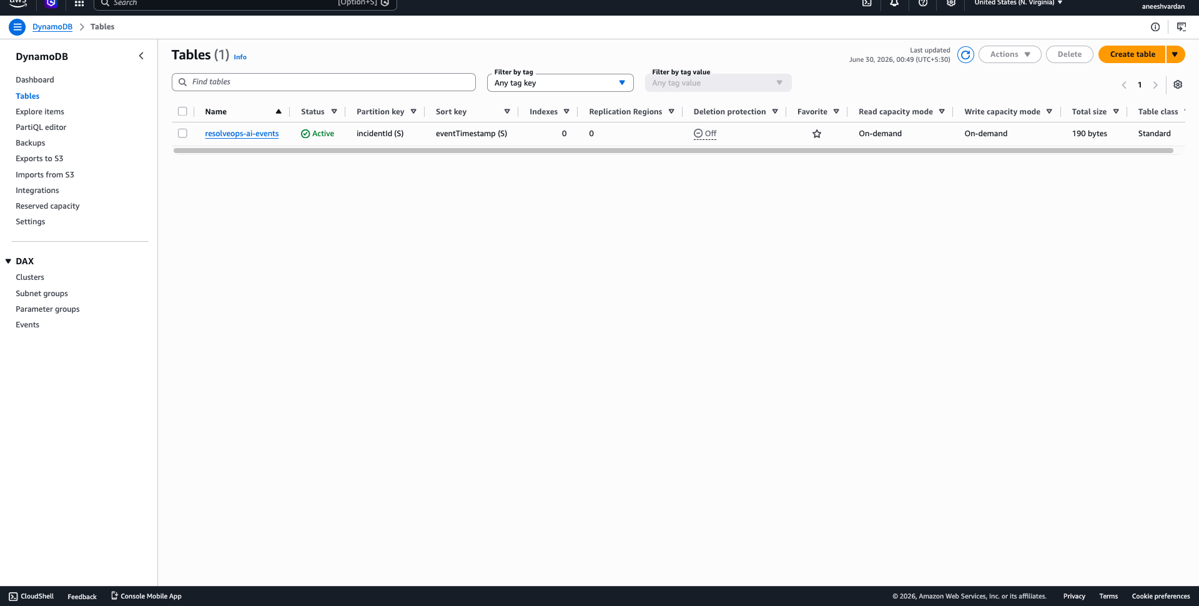
Task: Click the horizontal table scrollbar
Action: click(673, 151)
